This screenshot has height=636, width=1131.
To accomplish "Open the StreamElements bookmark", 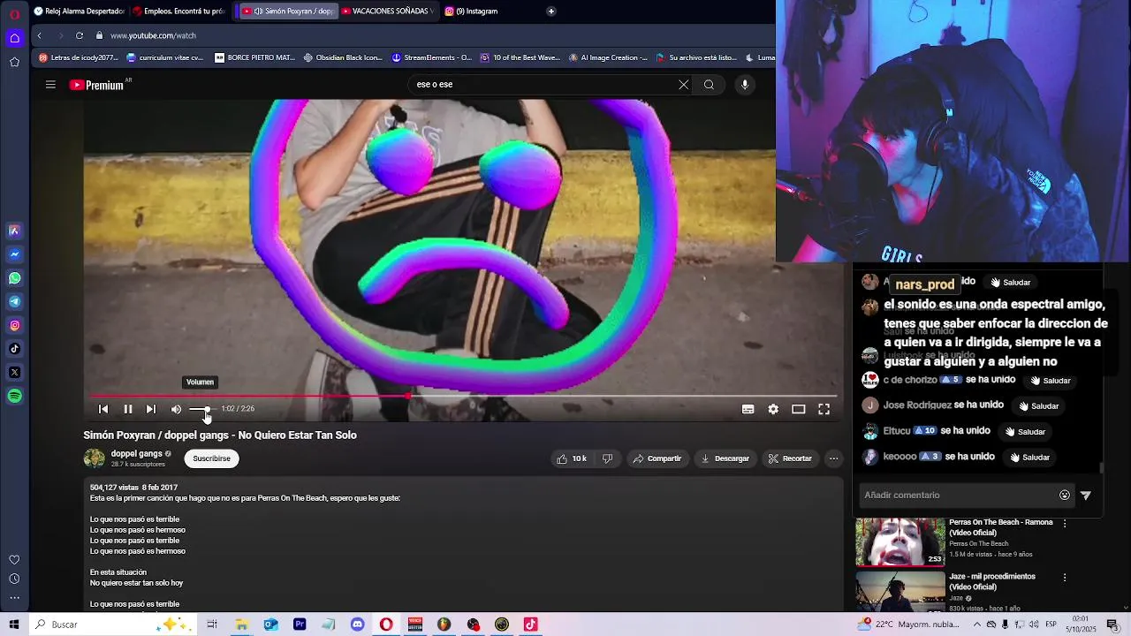I will (432, 57).
